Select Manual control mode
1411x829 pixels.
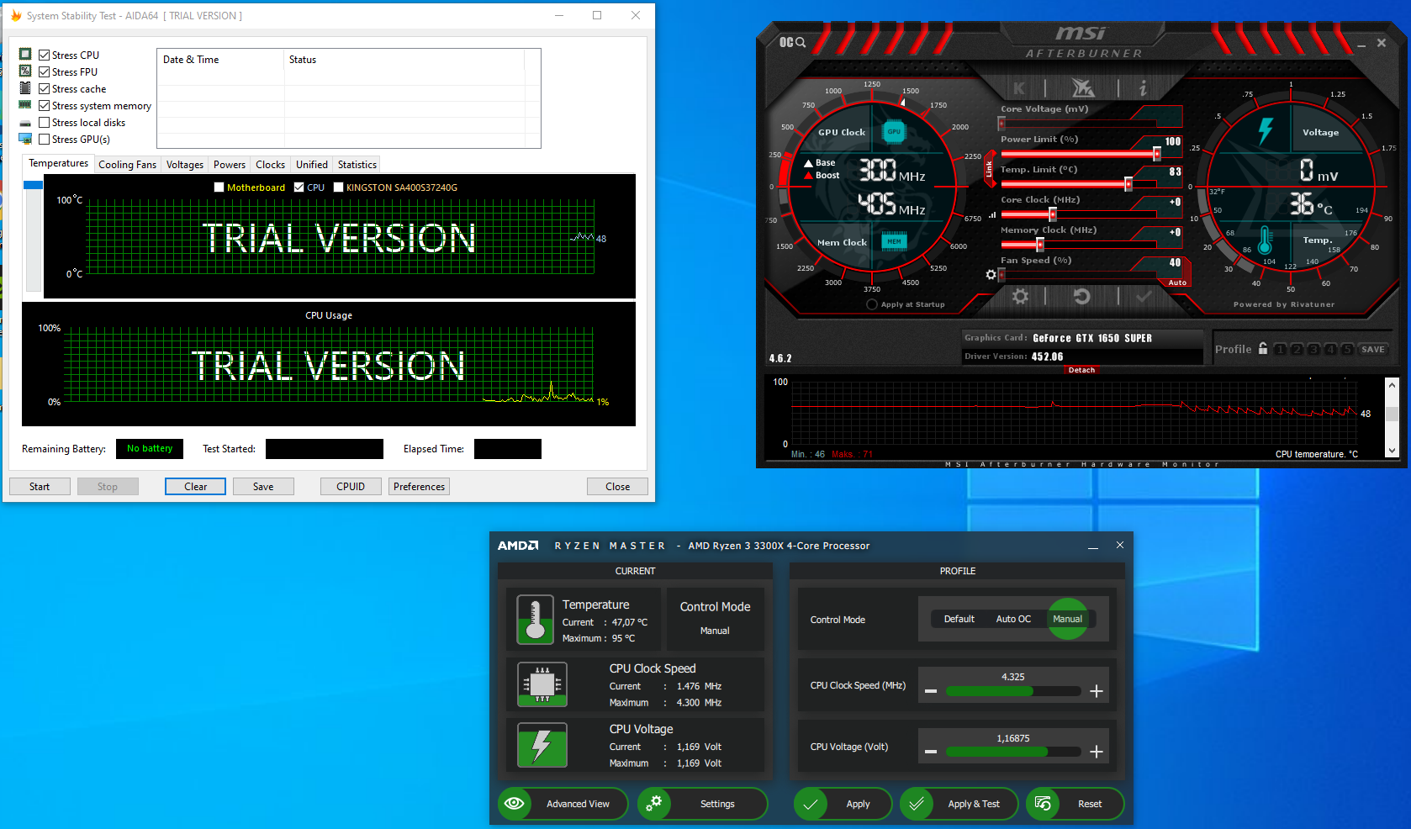tap(1068, 619)
